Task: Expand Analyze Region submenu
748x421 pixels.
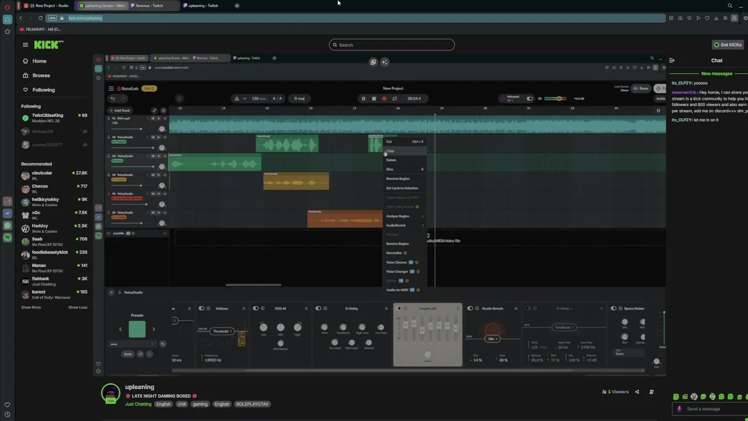Action: tap(405, 216)
